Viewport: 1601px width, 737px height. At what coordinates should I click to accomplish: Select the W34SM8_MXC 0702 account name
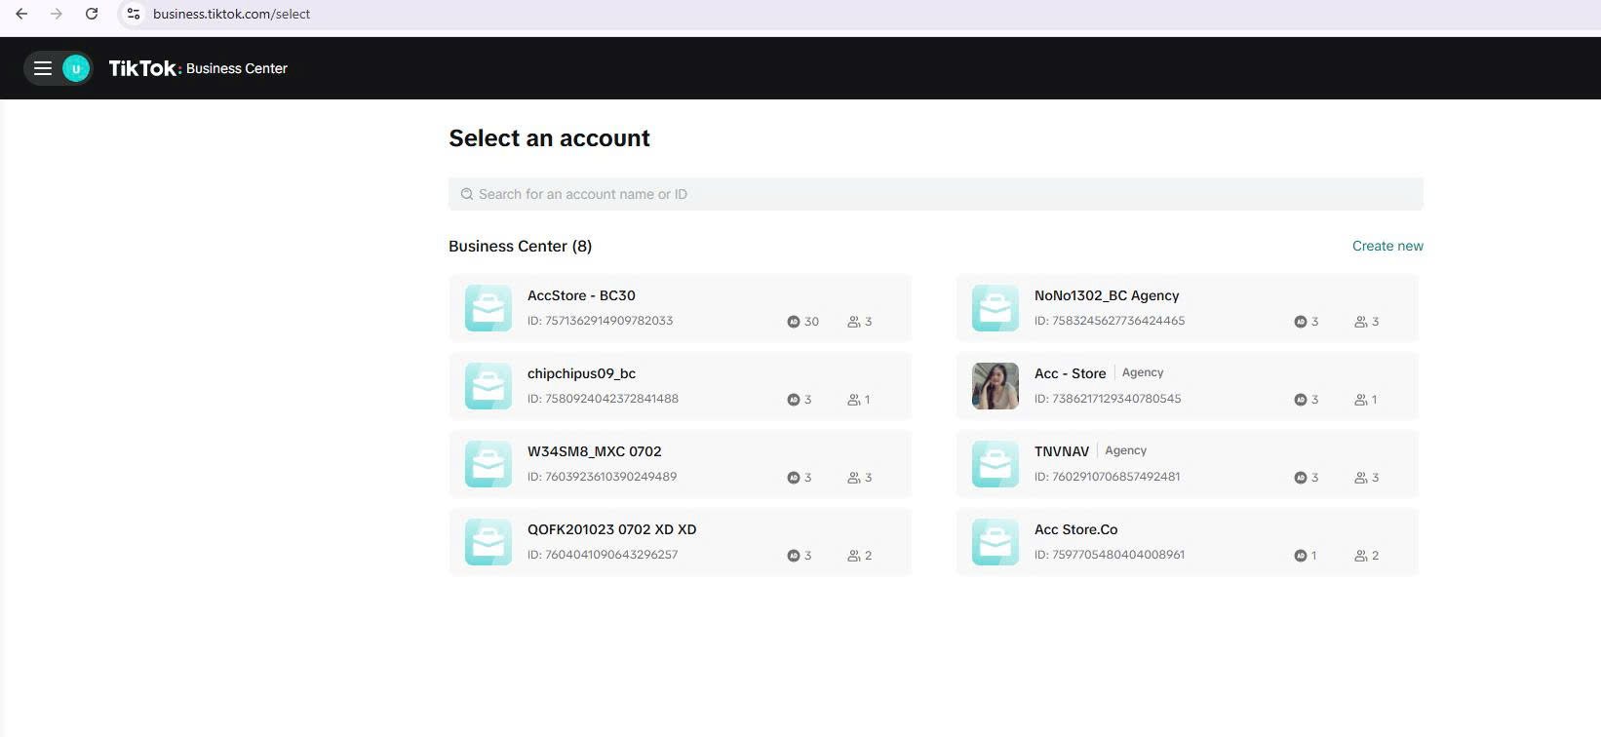click(595, 451)
